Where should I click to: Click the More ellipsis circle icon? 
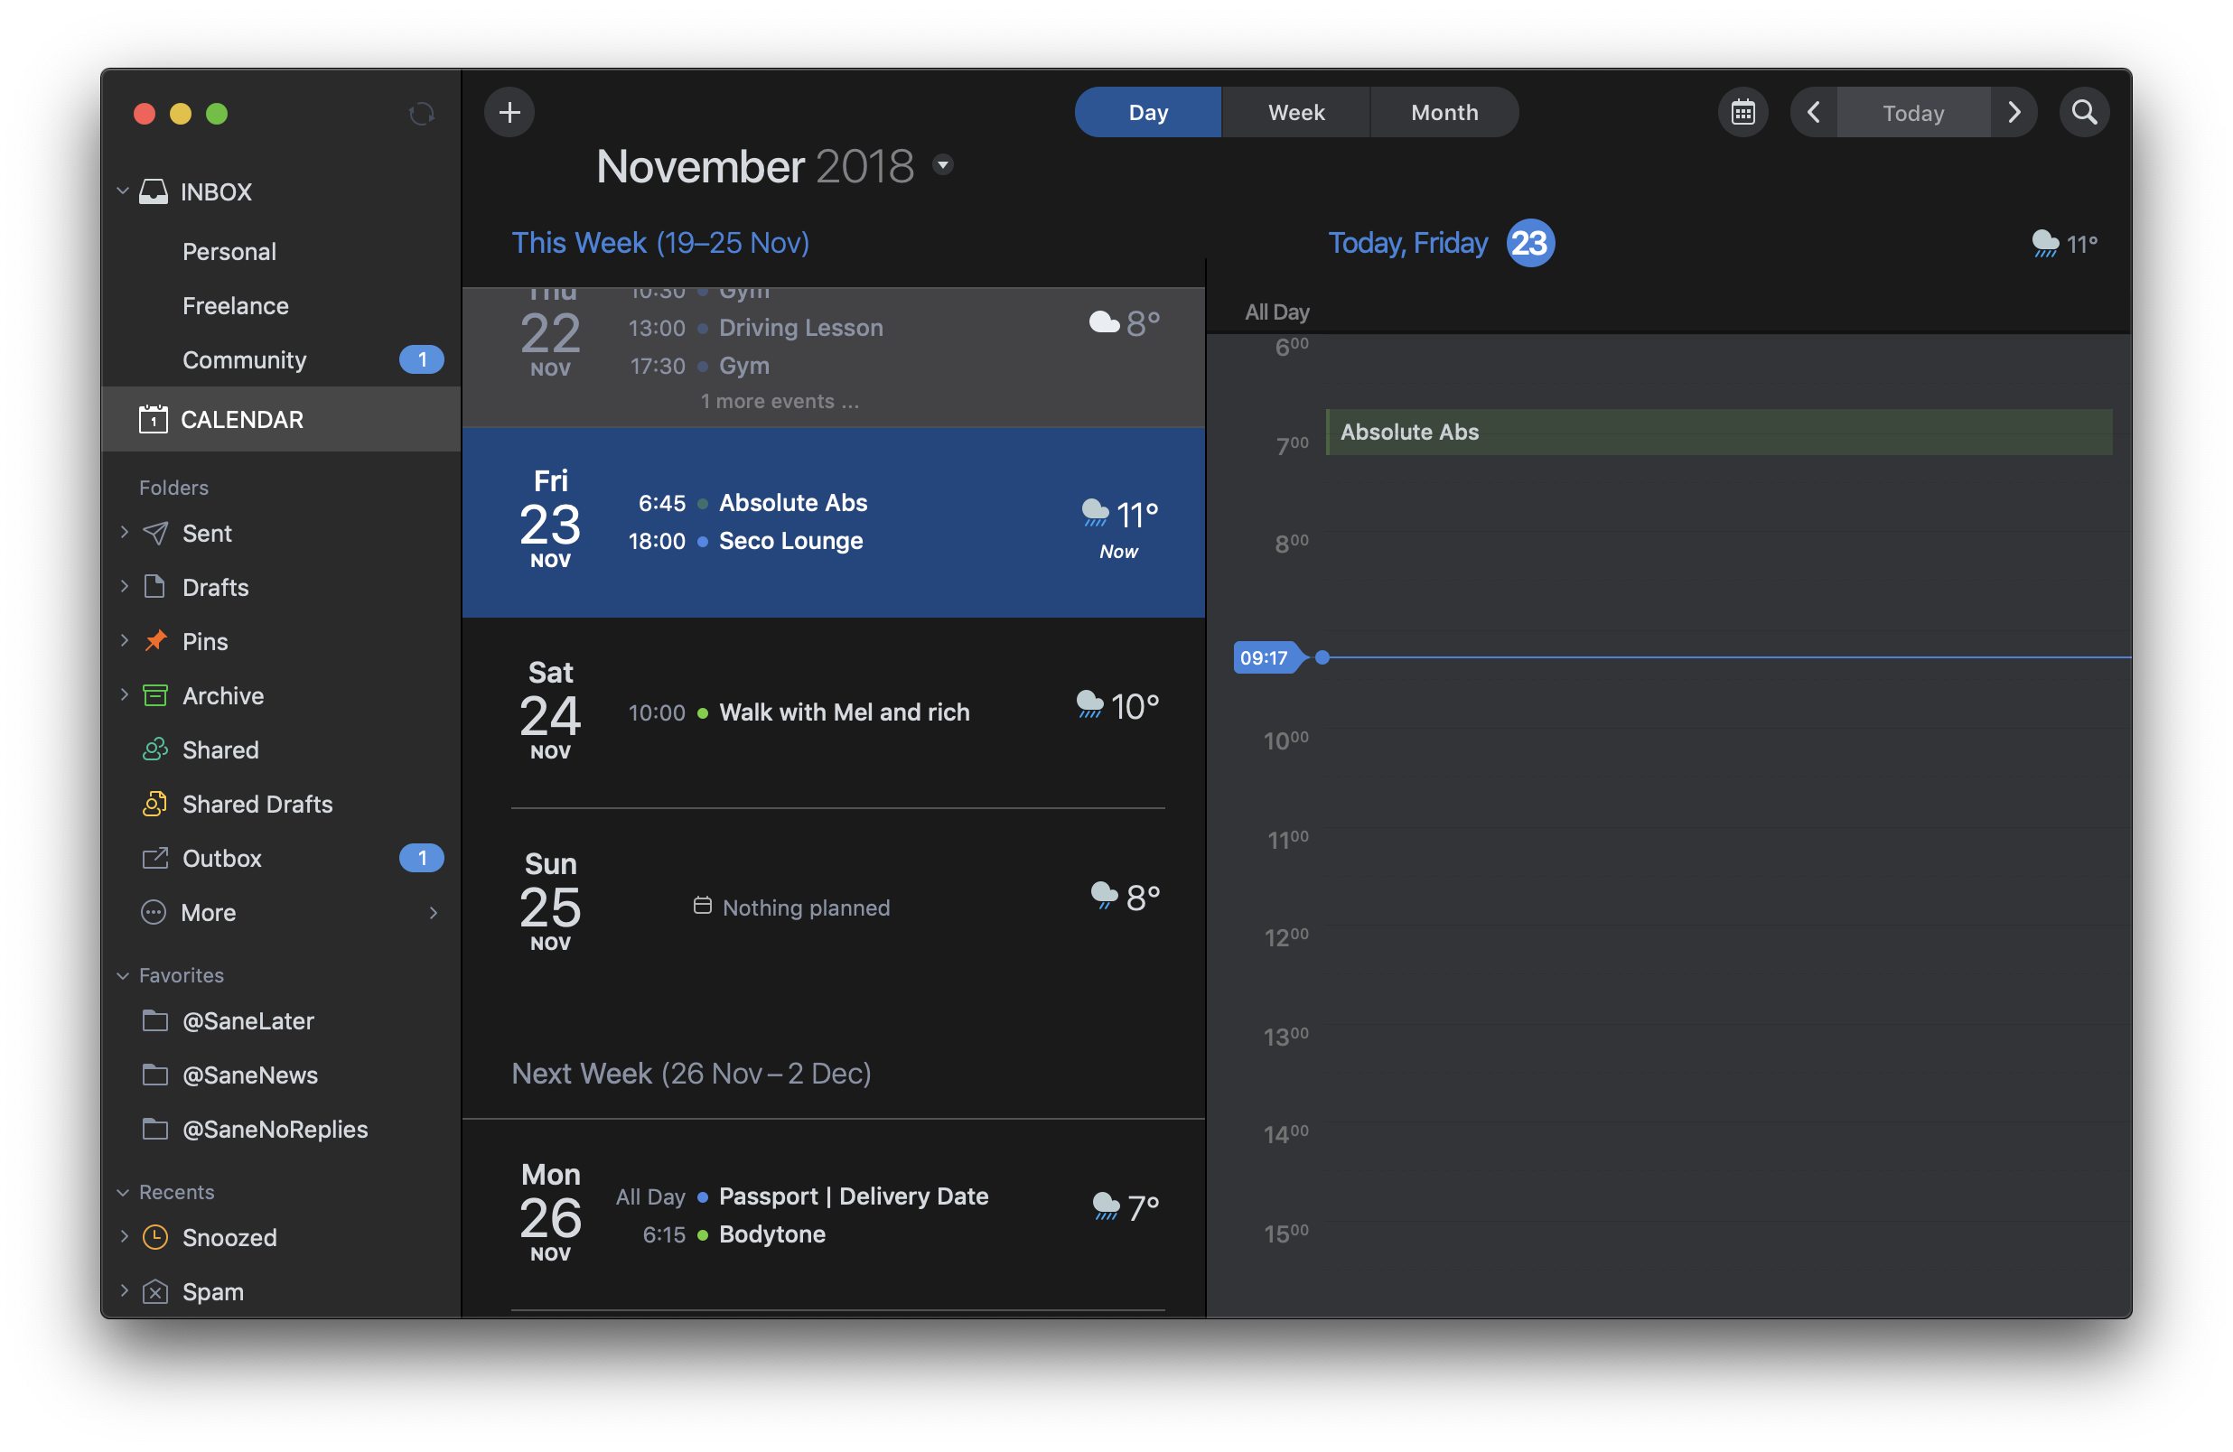(153, 913)
